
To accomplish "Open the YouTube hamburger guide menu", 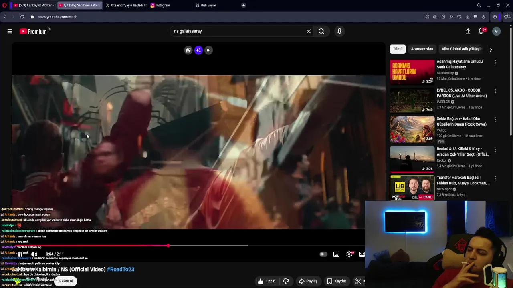I will point(10,31).
